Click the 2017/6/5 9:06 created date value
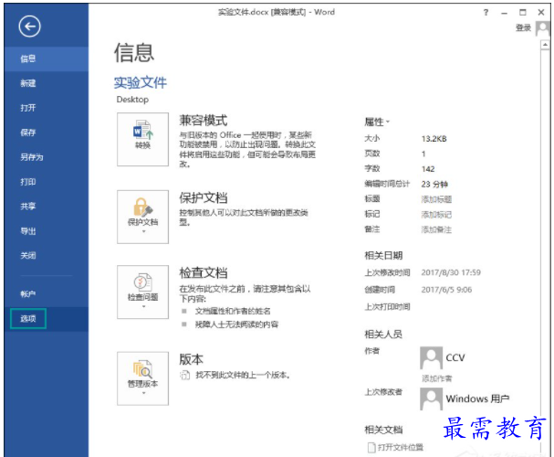This screenshot has width=554, height=457. pos(446,290)
